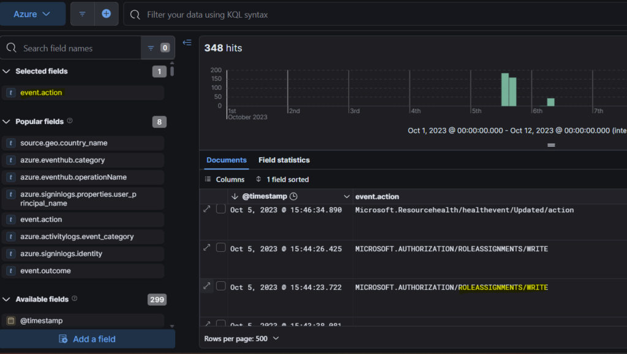
Task: Click the tallest histogram bar on 5th
Action: click(505, 90)
